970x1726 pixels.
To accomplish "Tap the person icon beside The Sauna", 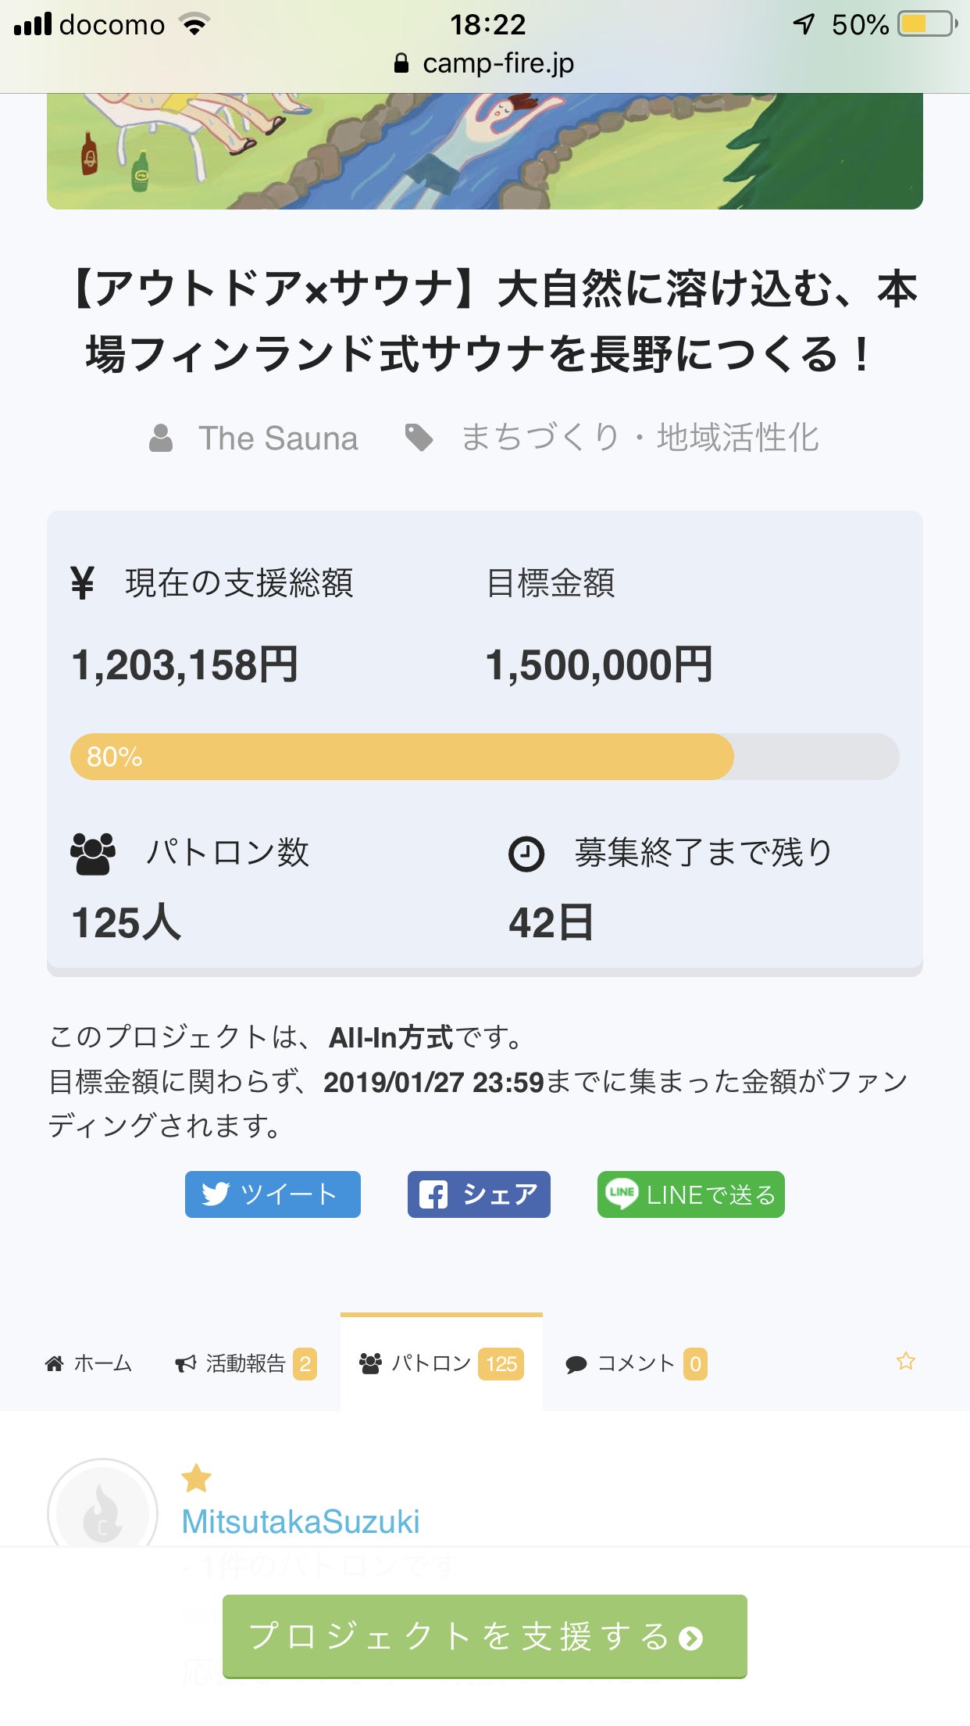I will (161, 438).
